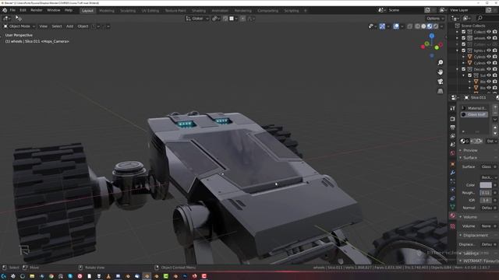Click the blue Z axis gizmo ball
This screenshot has width=499, height=280.
pos(432,36)
